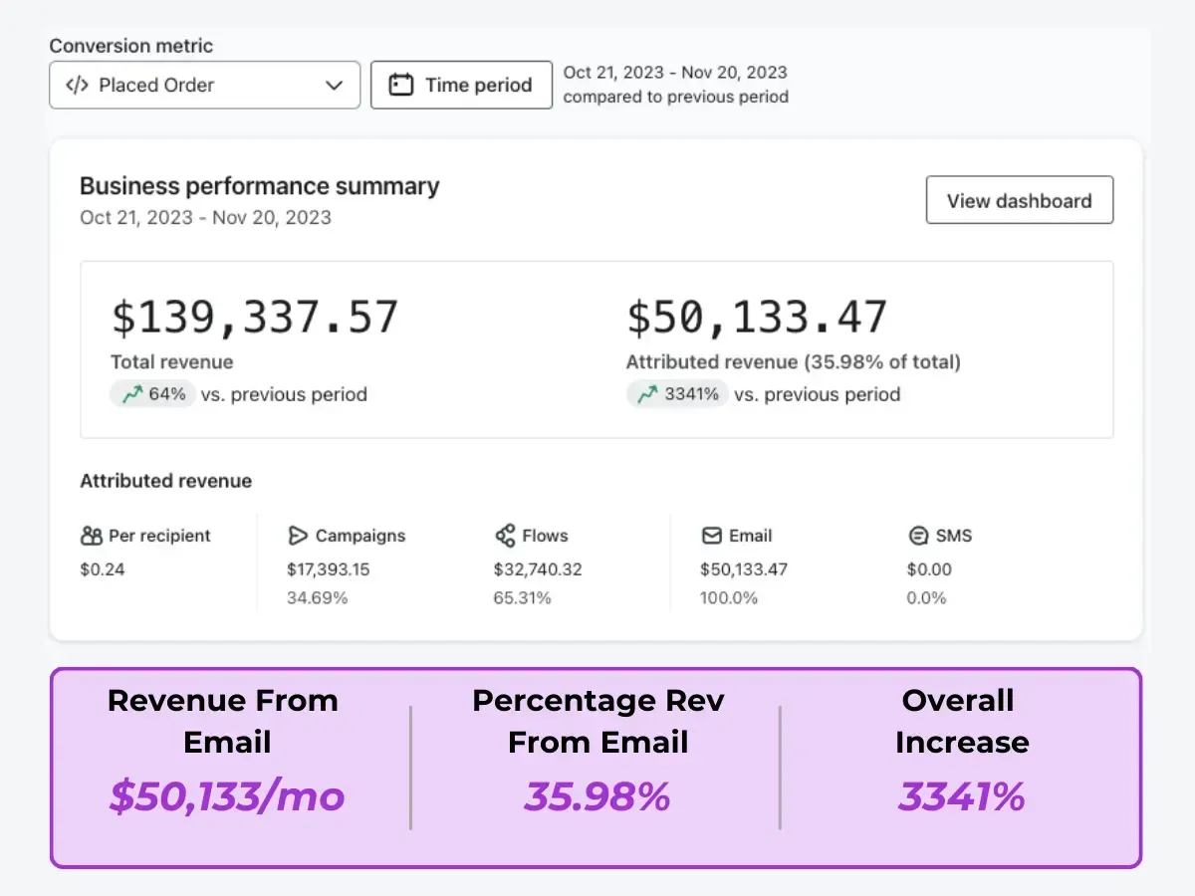Click the Flows revenue amount $32,740.32

tap(538, 570)
